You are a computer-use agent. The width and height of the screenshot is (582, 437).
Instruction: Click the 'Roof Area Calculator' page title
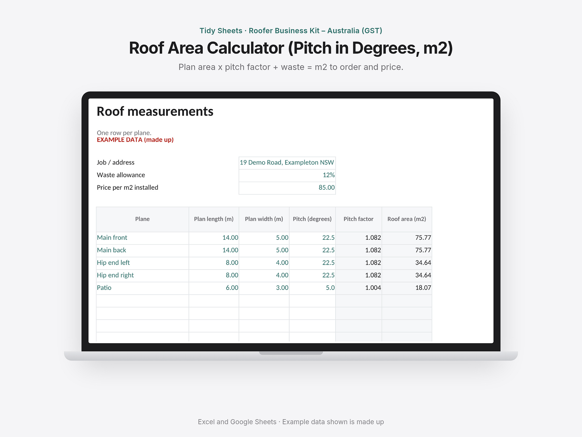coord(291,48)
